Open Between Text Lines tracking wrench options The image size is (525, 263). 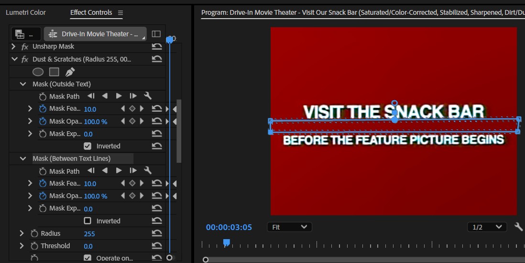click(148, 170)
